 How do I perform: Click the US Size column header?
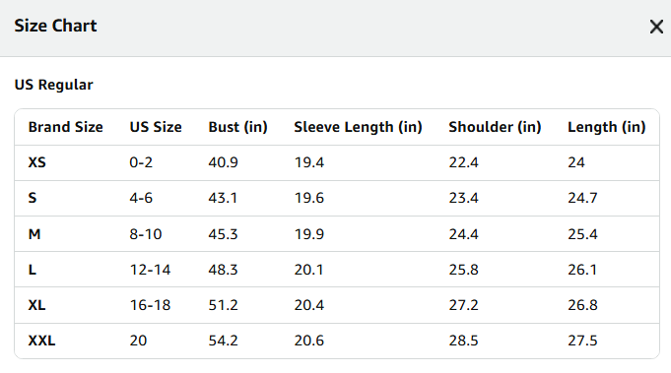point(156,127)
